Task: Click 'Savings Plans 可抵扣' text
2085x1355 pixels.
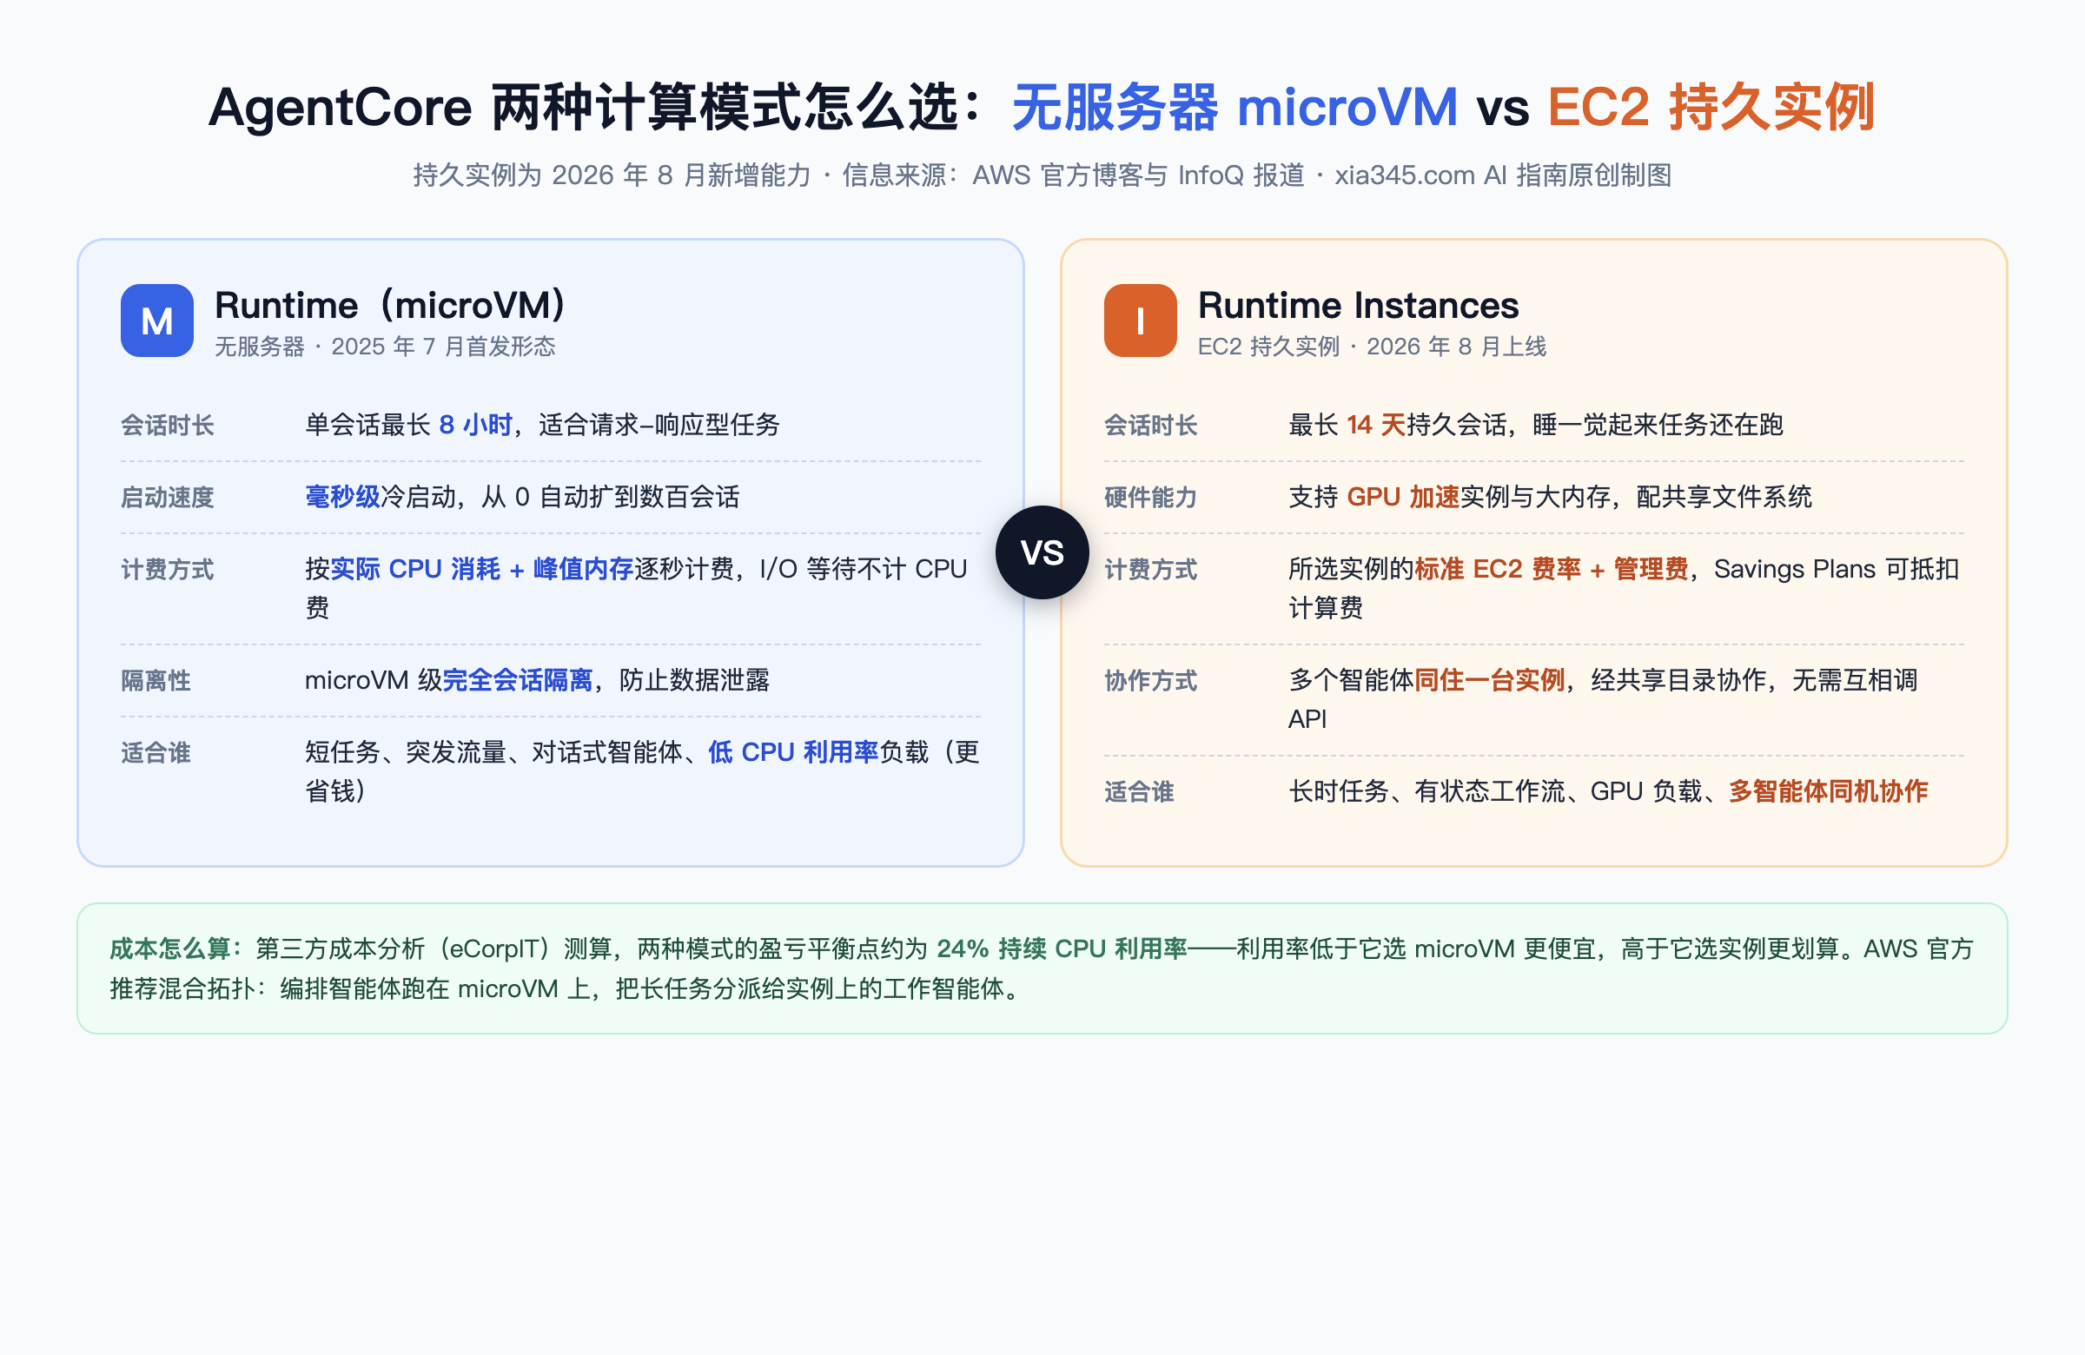Action: pos(1837,568)
